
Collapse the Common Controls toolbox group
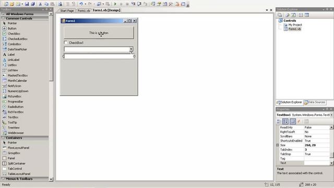click(3, 19)
